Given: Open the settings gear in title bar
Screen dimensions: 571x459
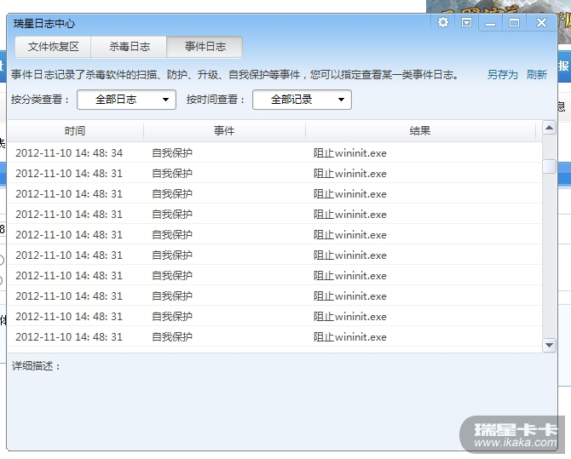Looking at the screenshot, I should tap(443, 23).
